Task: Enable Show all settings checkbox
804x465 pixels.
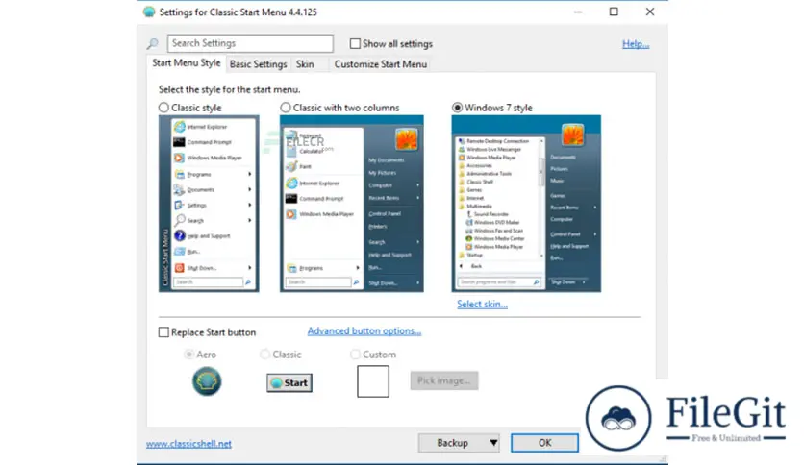Action: [x=355, y=44]
